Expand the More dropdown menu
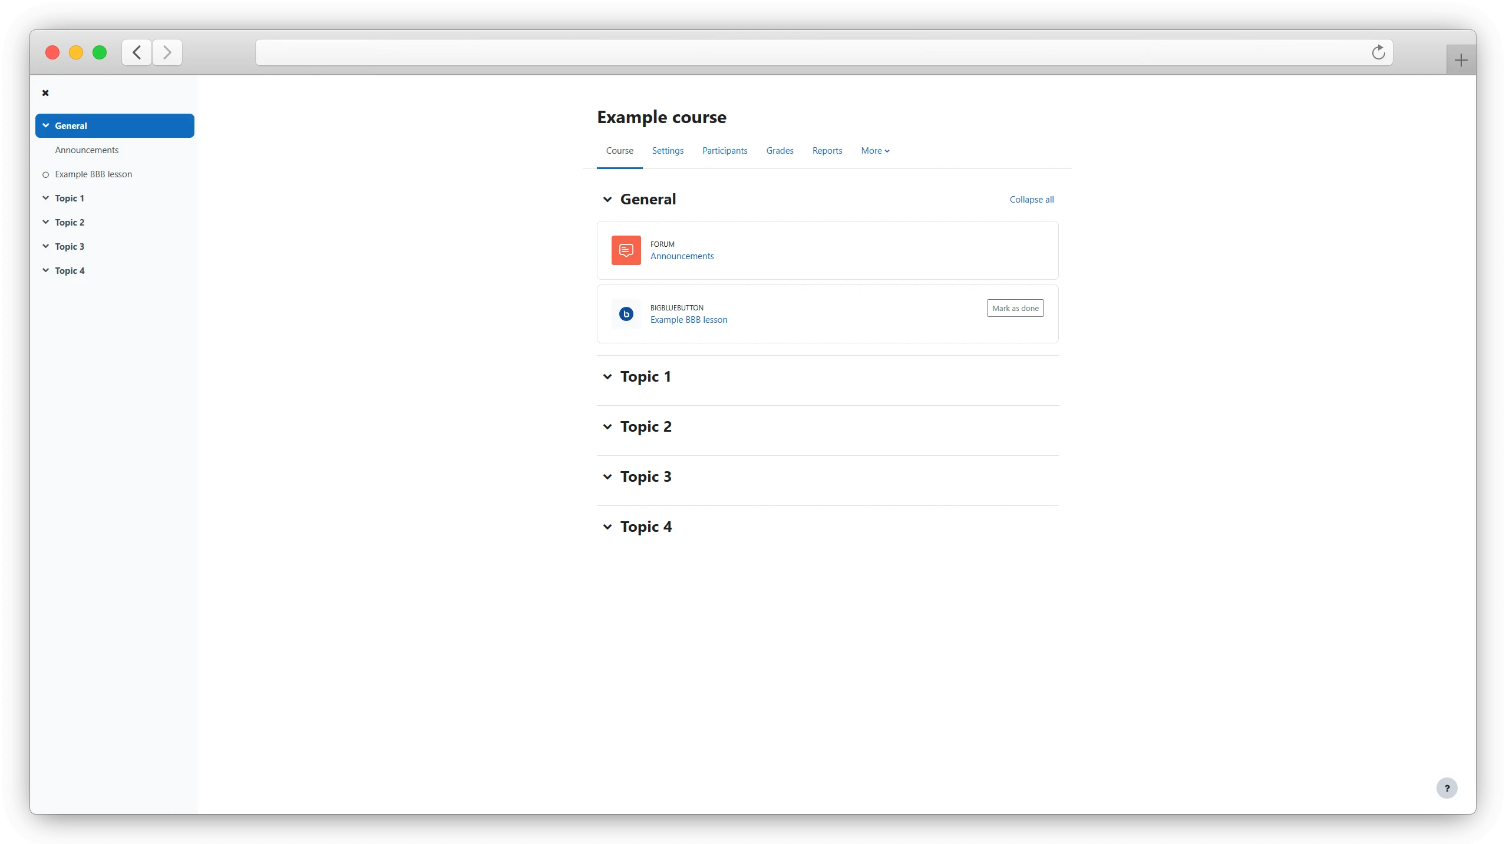 click(x=875, y=151)
